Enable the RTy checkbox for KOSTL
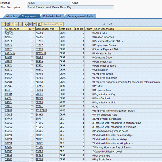This screenshot has width=162, height=162. (32, 70)
